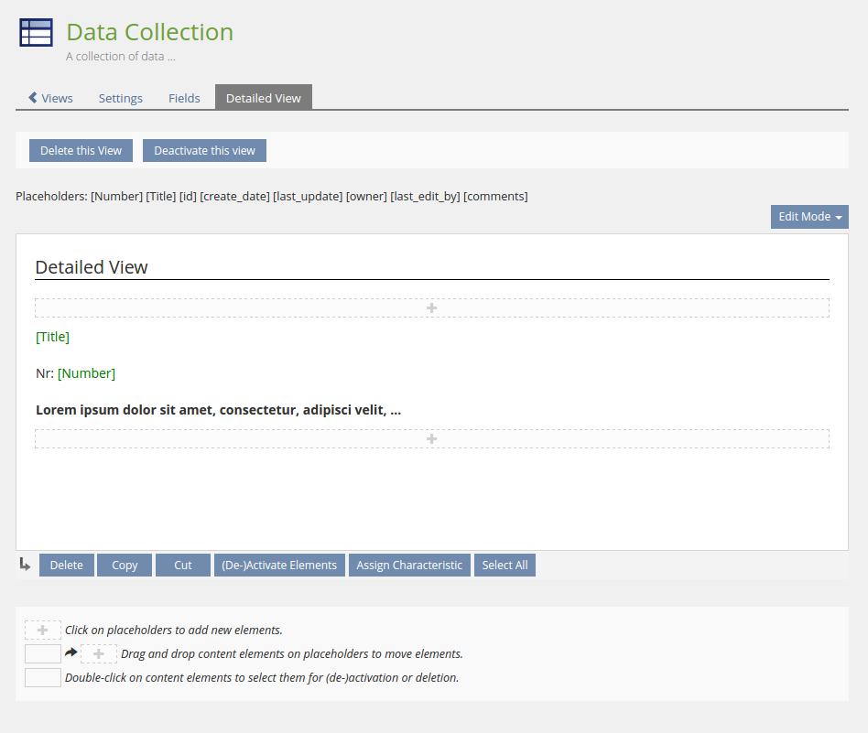Click the back chevron on the Views tab
The width and height of the screenshot is (868, 733).
pos(33,98)
